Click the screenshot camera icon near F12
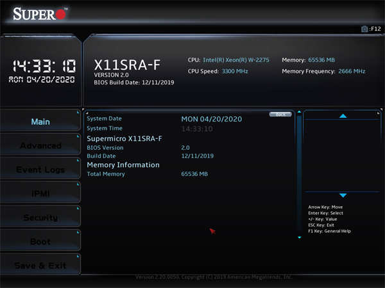385x288 pixels. point(364,29)
